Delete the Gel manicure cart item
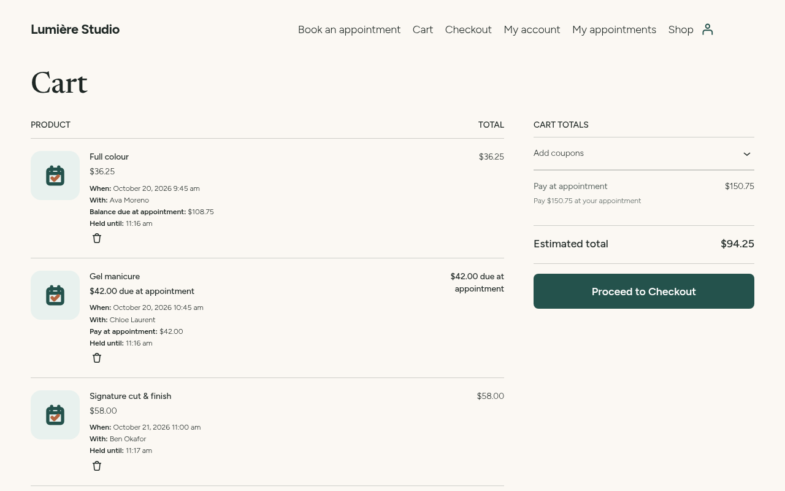The image size is (785, 491). (x=97, y=358)
